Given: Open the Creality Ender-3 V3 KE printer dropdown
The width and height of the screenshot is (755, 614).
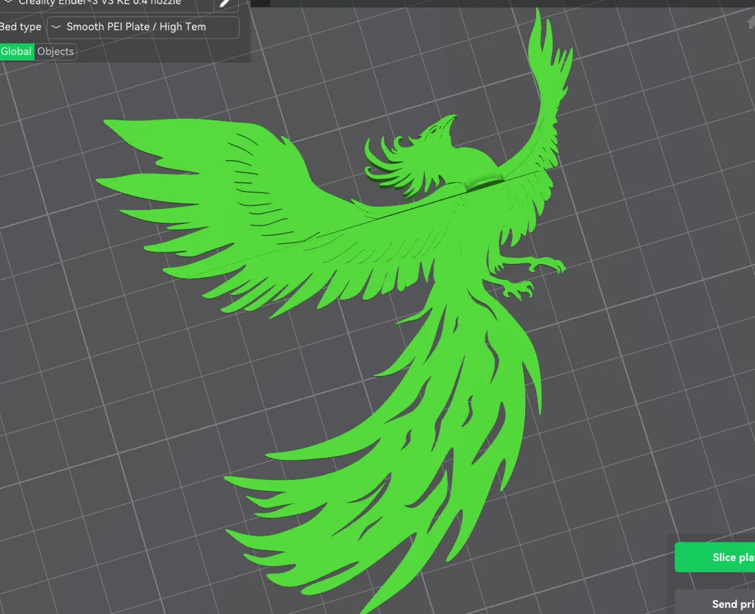Looking at the screenshot, I should pyautogui.click(x=103, y=3).
